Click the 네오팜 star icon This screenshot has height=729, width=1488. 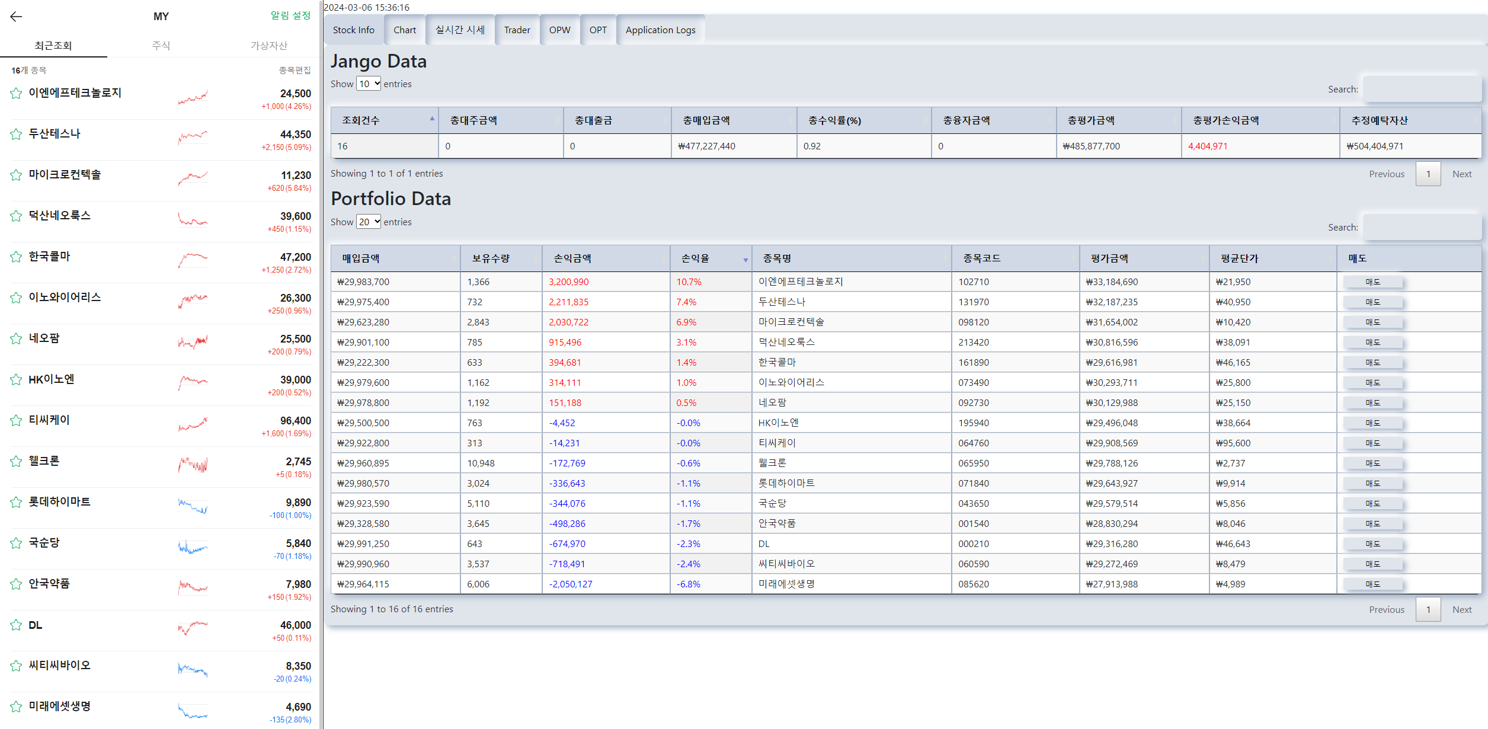[16, 338]
